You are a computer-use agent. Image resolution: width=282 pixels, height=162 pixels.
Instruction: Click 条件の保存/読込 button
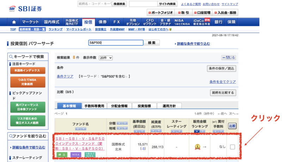pyautogui.click(x=221, y=68)
